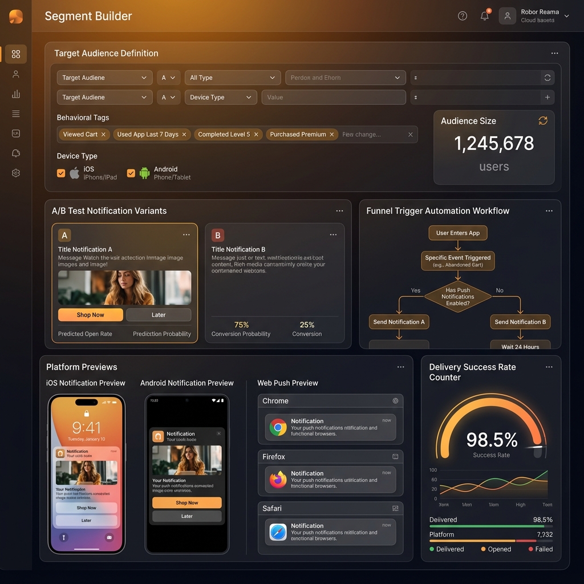Open Delivery Success Rate Counter more options

(x=549, y=367)
